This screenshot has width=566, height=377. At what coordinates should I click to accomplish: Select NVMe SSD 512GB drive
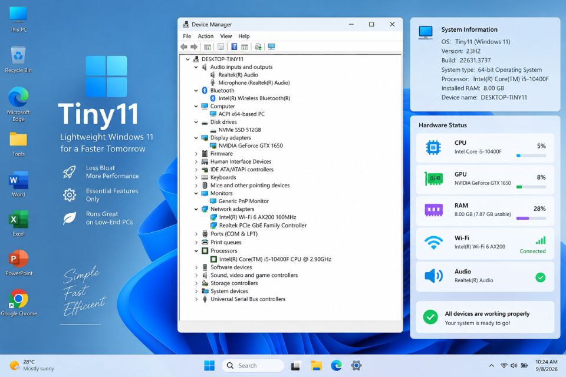[240, 130]
